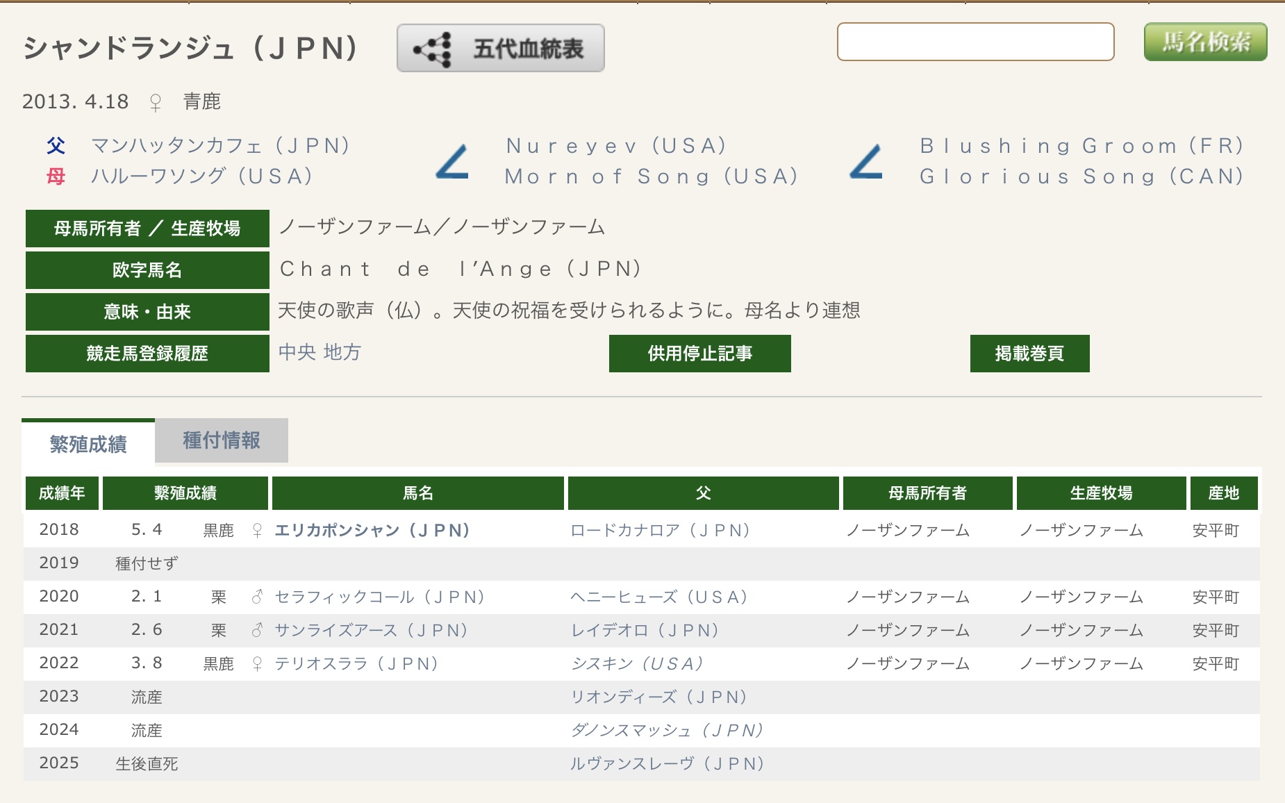
Task: Click the 中央 race registration link
Action: click(x=297, y=353)
